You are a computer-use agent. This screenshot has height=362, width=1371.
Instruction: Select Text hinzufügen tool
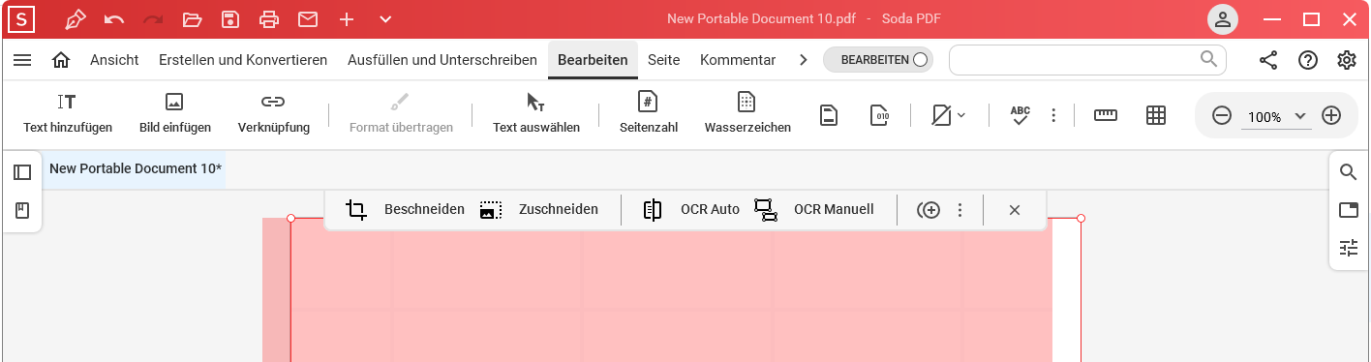pyautogui.click(x=68, y=114)
